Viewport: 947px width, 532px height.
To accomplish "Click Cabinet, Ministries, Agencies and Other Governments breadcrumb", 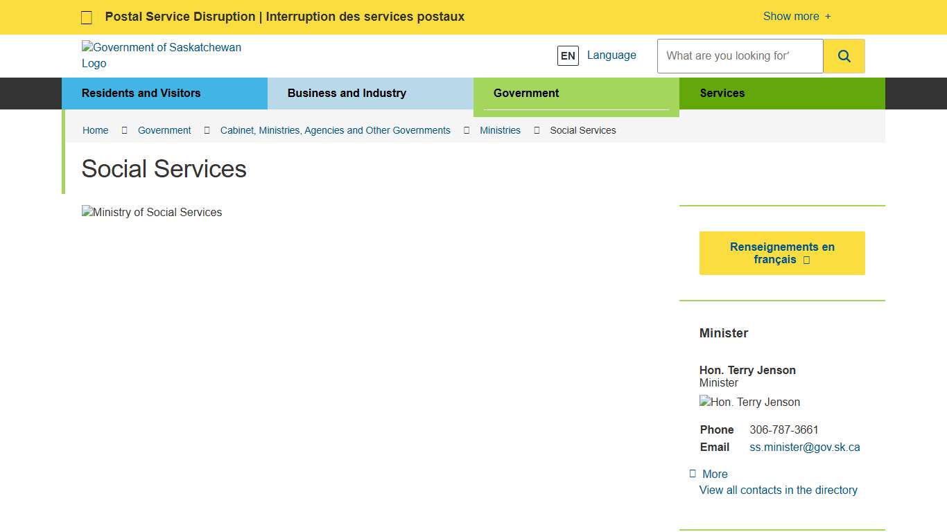I will click(x=336, y=130).
